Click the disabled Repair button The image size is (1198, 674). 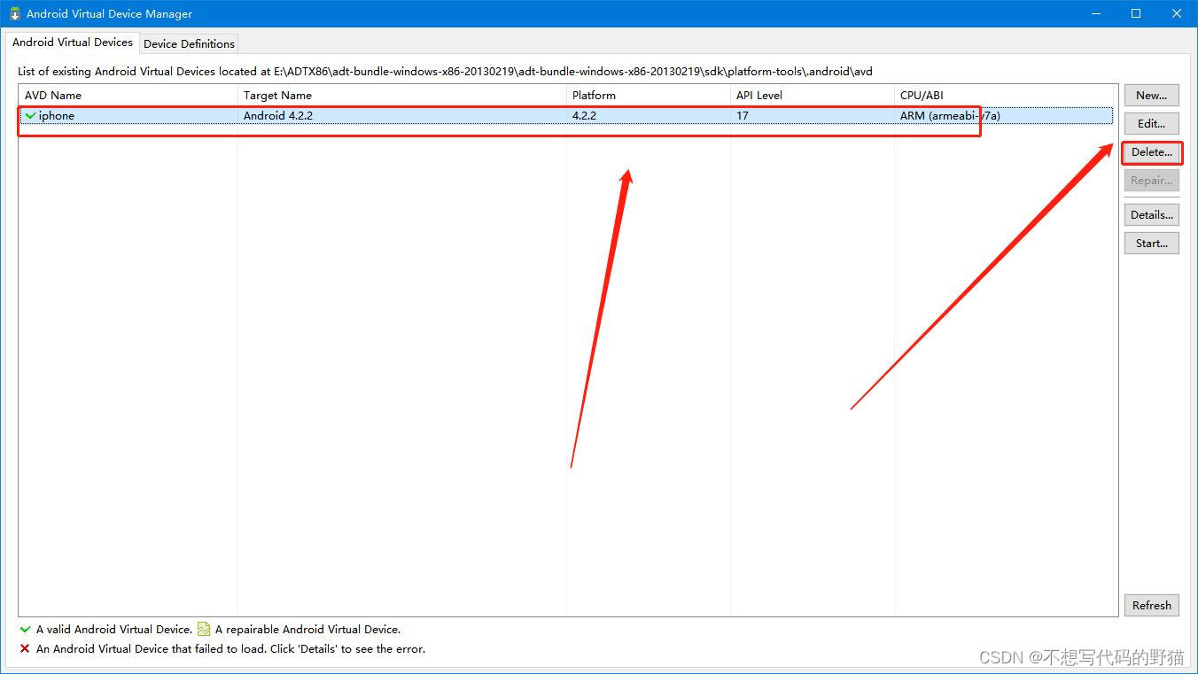click(x=1151, y=181)
